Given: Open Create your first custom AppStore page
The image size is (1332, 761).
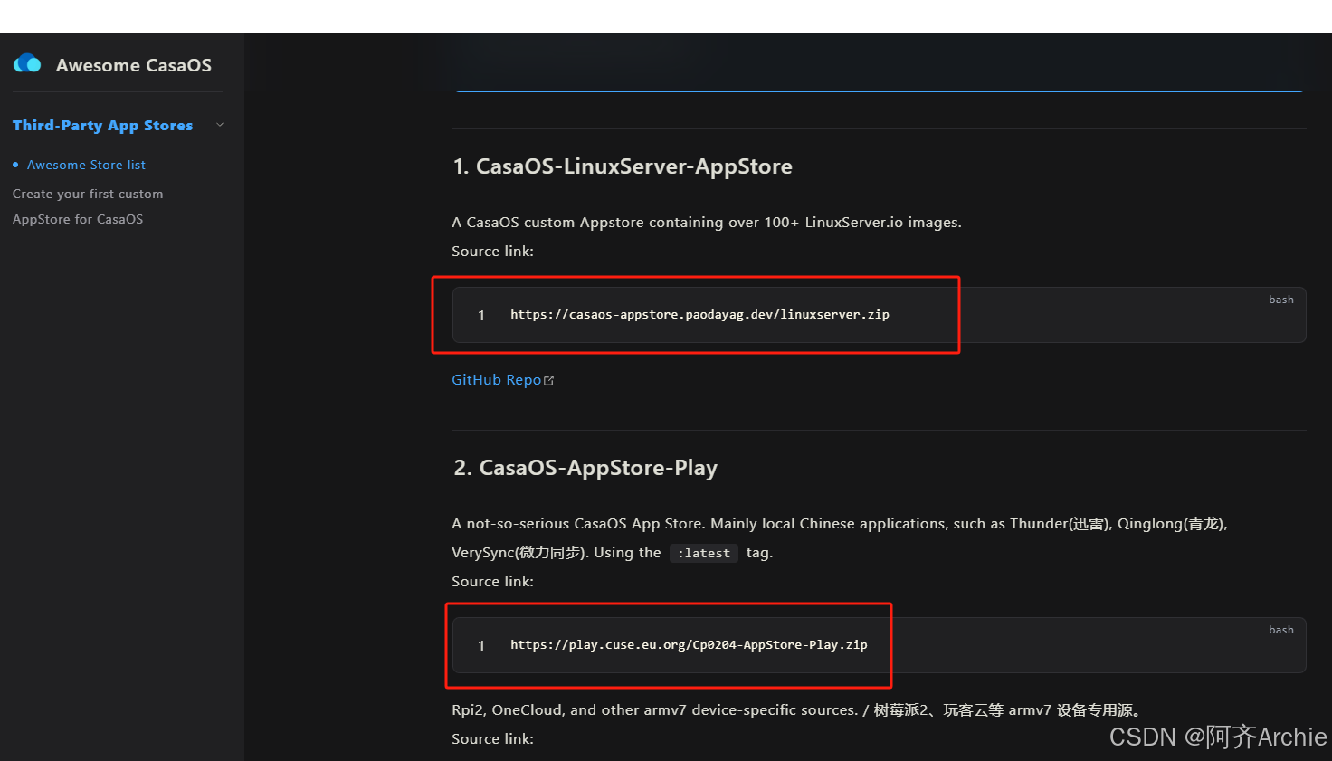Looking at the screenshot, I should tap(88, 206).
